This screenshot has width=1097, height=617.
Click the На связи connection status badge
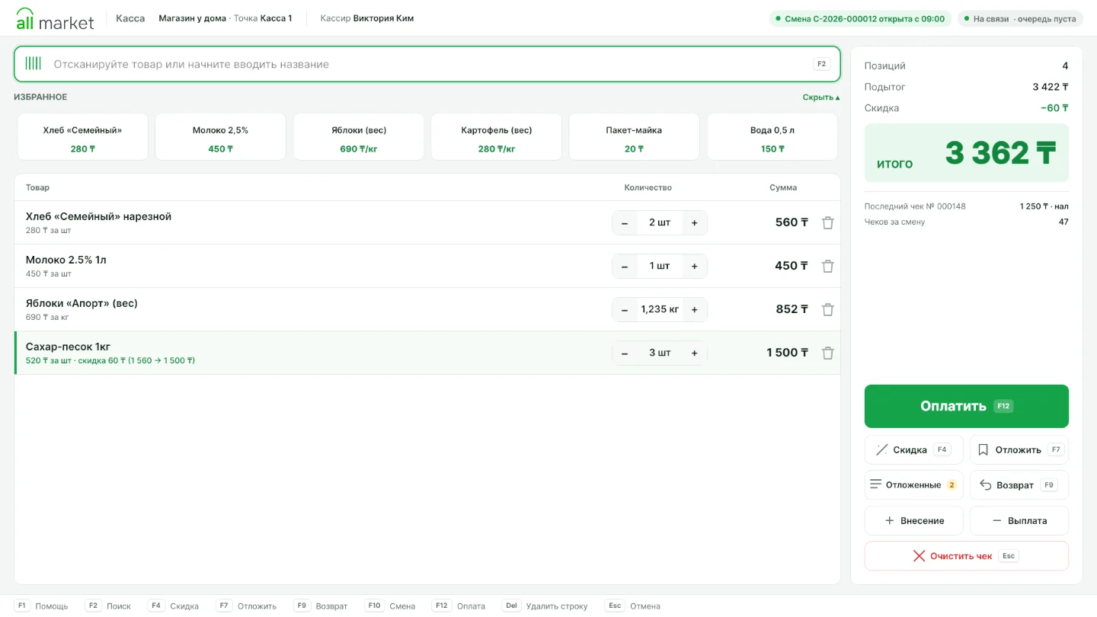point(1021,19)
